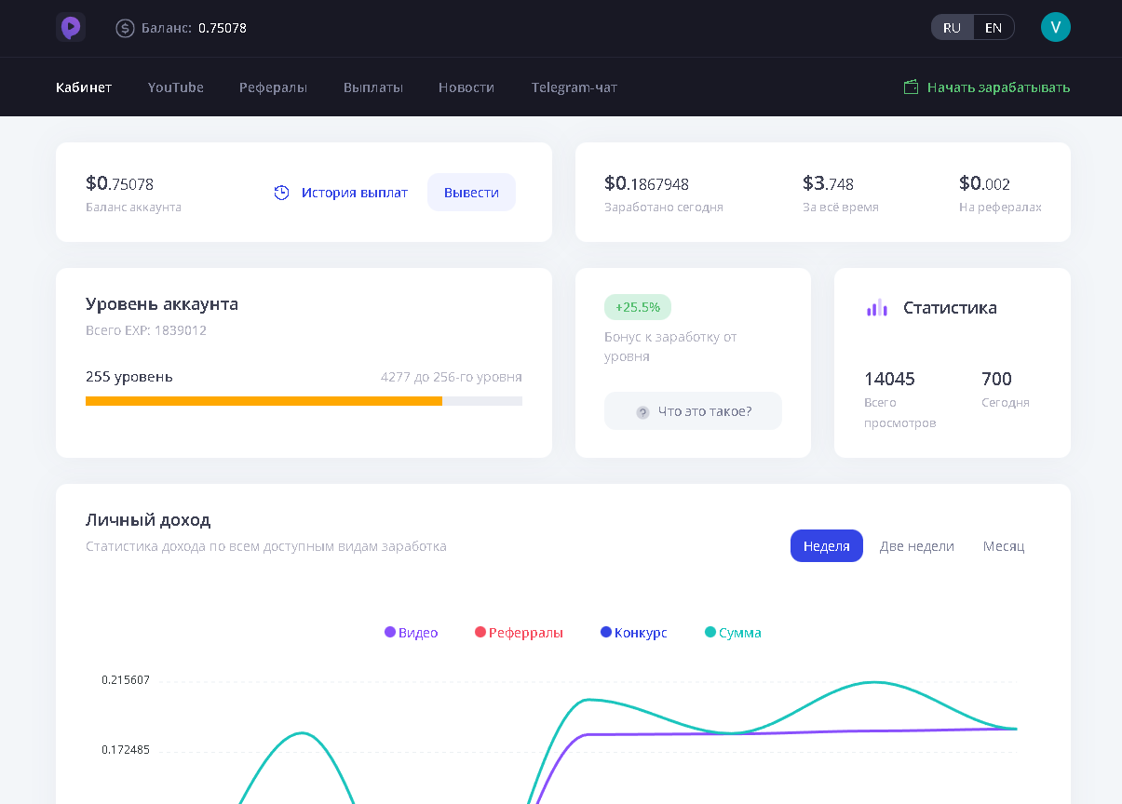Click the Что это такое? button

pos(693,411)
